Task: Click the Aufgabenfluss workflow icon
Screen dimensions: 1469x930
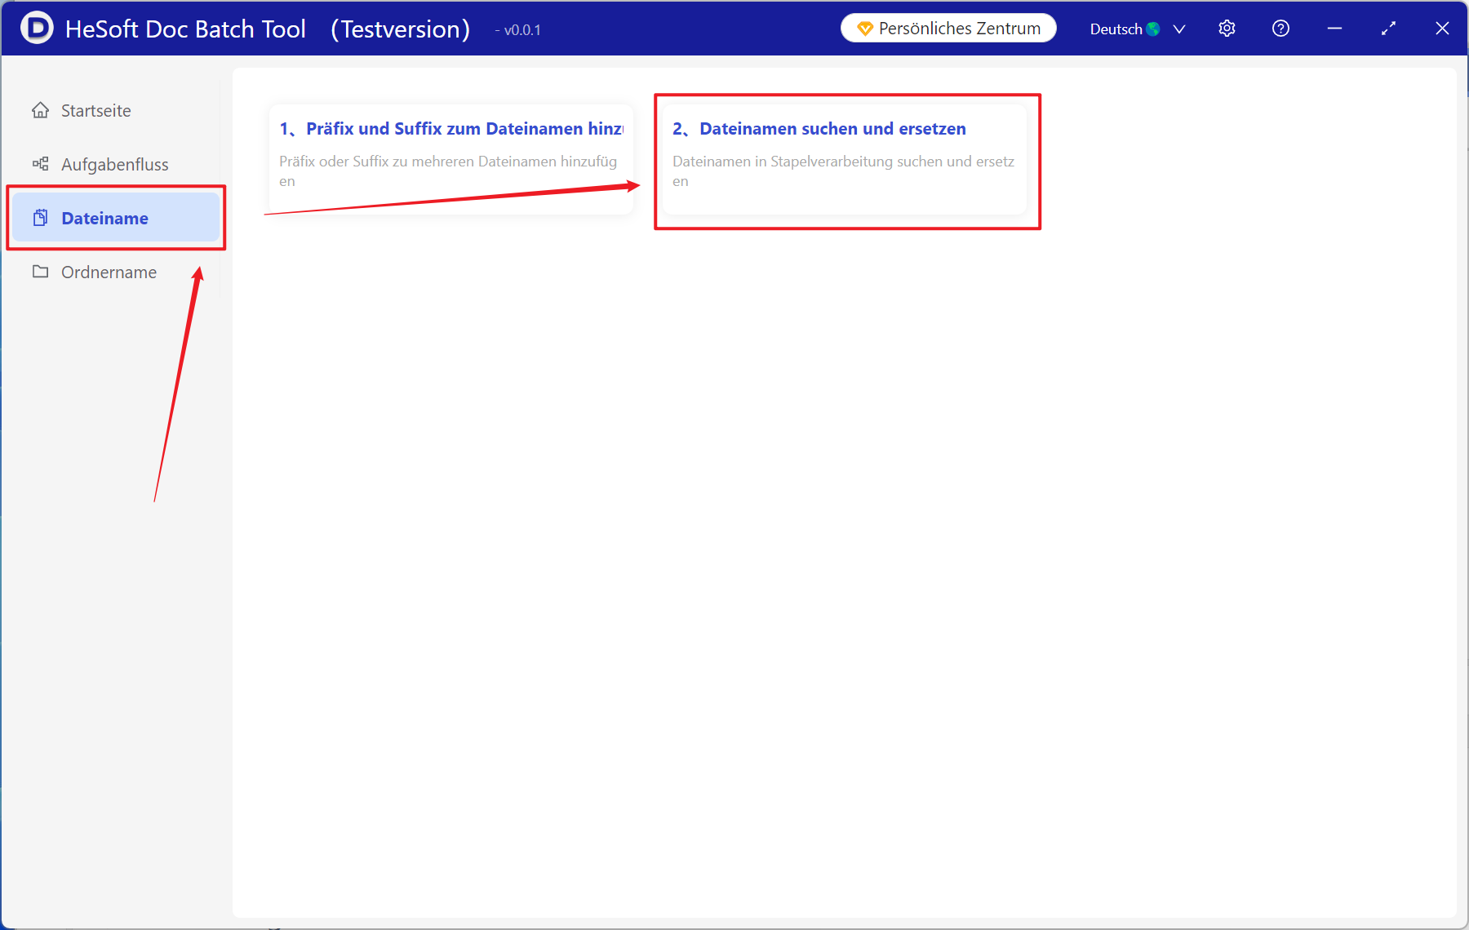Action: pos(40,164)
